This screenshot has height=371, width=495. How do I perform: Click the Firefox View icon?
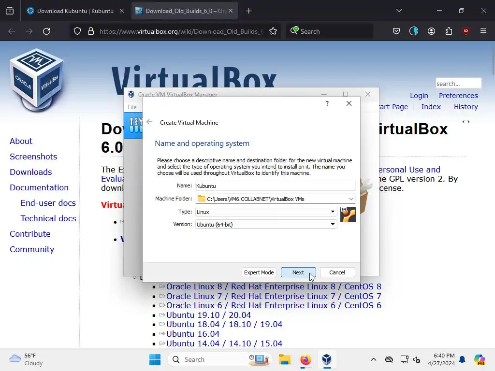click(x=10, y=11)
